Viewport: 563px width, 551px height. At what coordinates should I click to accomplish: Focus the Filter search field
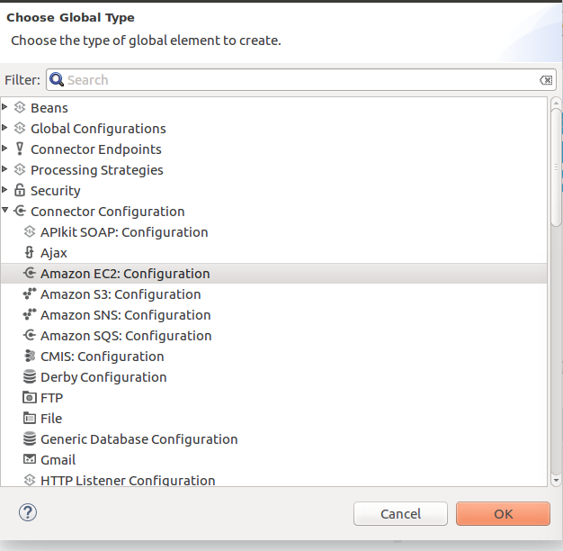(301, 80)
